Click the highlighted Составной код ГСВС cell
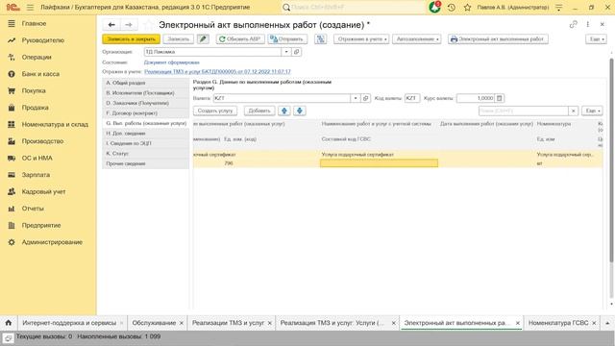Viewport: 615px width, 346px height. coord(379,163)
